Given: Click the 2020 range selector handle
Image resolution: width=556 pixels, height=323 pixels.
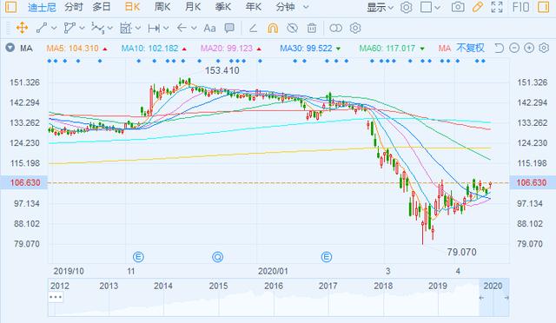Looking at the screenshot, I should click(494, 298).
